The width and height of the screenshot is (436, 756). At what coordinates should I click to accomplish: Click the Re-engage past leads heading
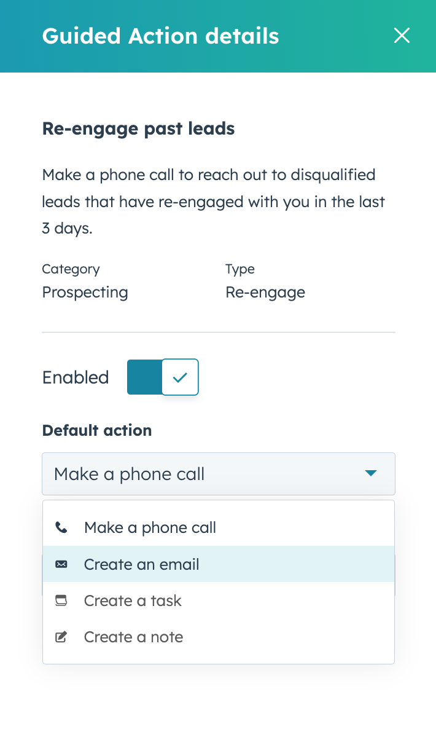coord(138,128)
